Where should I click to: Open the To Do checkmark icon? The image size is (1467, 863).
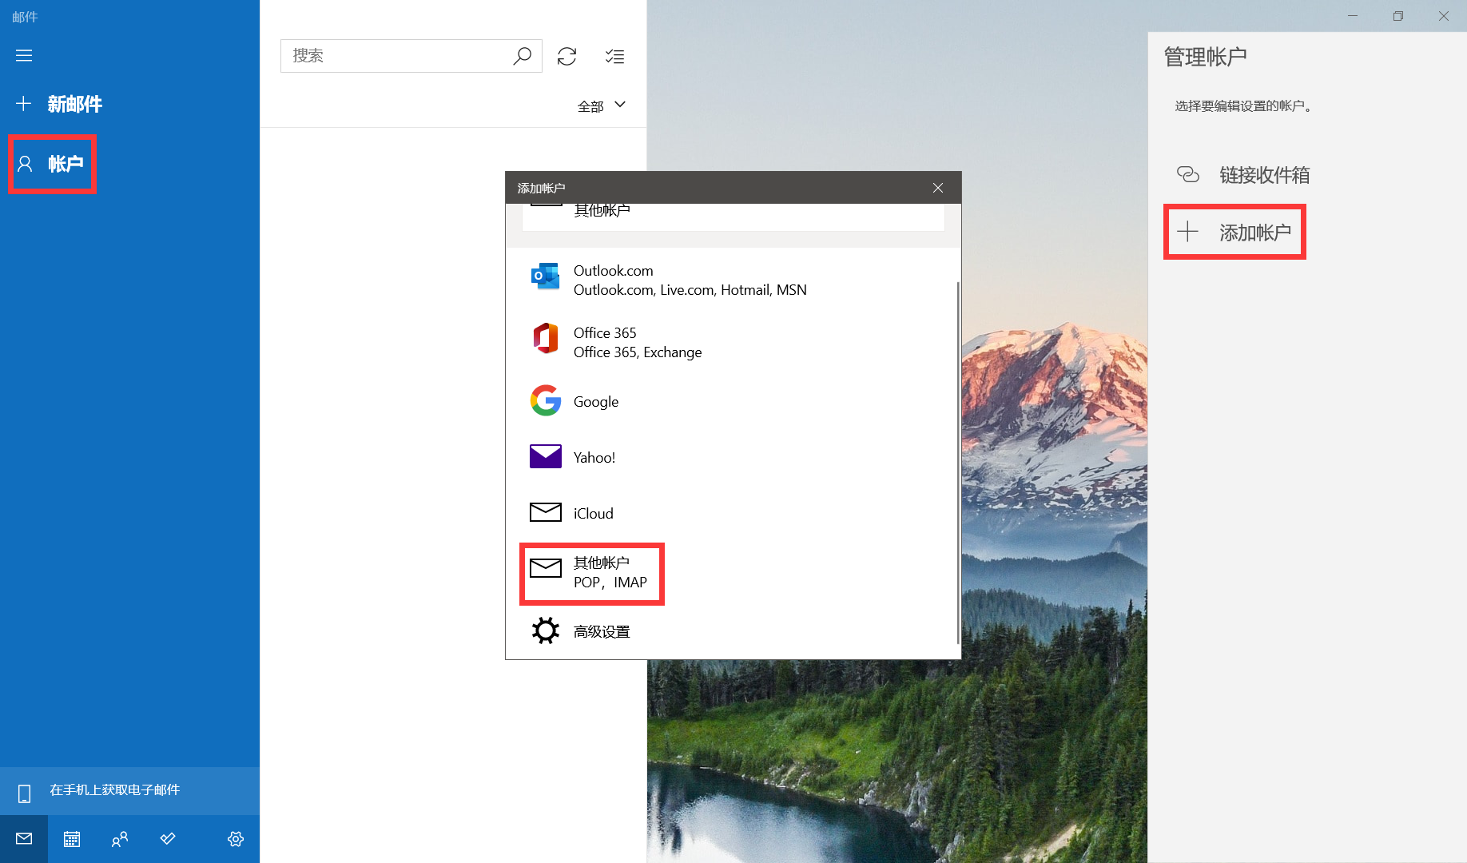click(168, 839)
